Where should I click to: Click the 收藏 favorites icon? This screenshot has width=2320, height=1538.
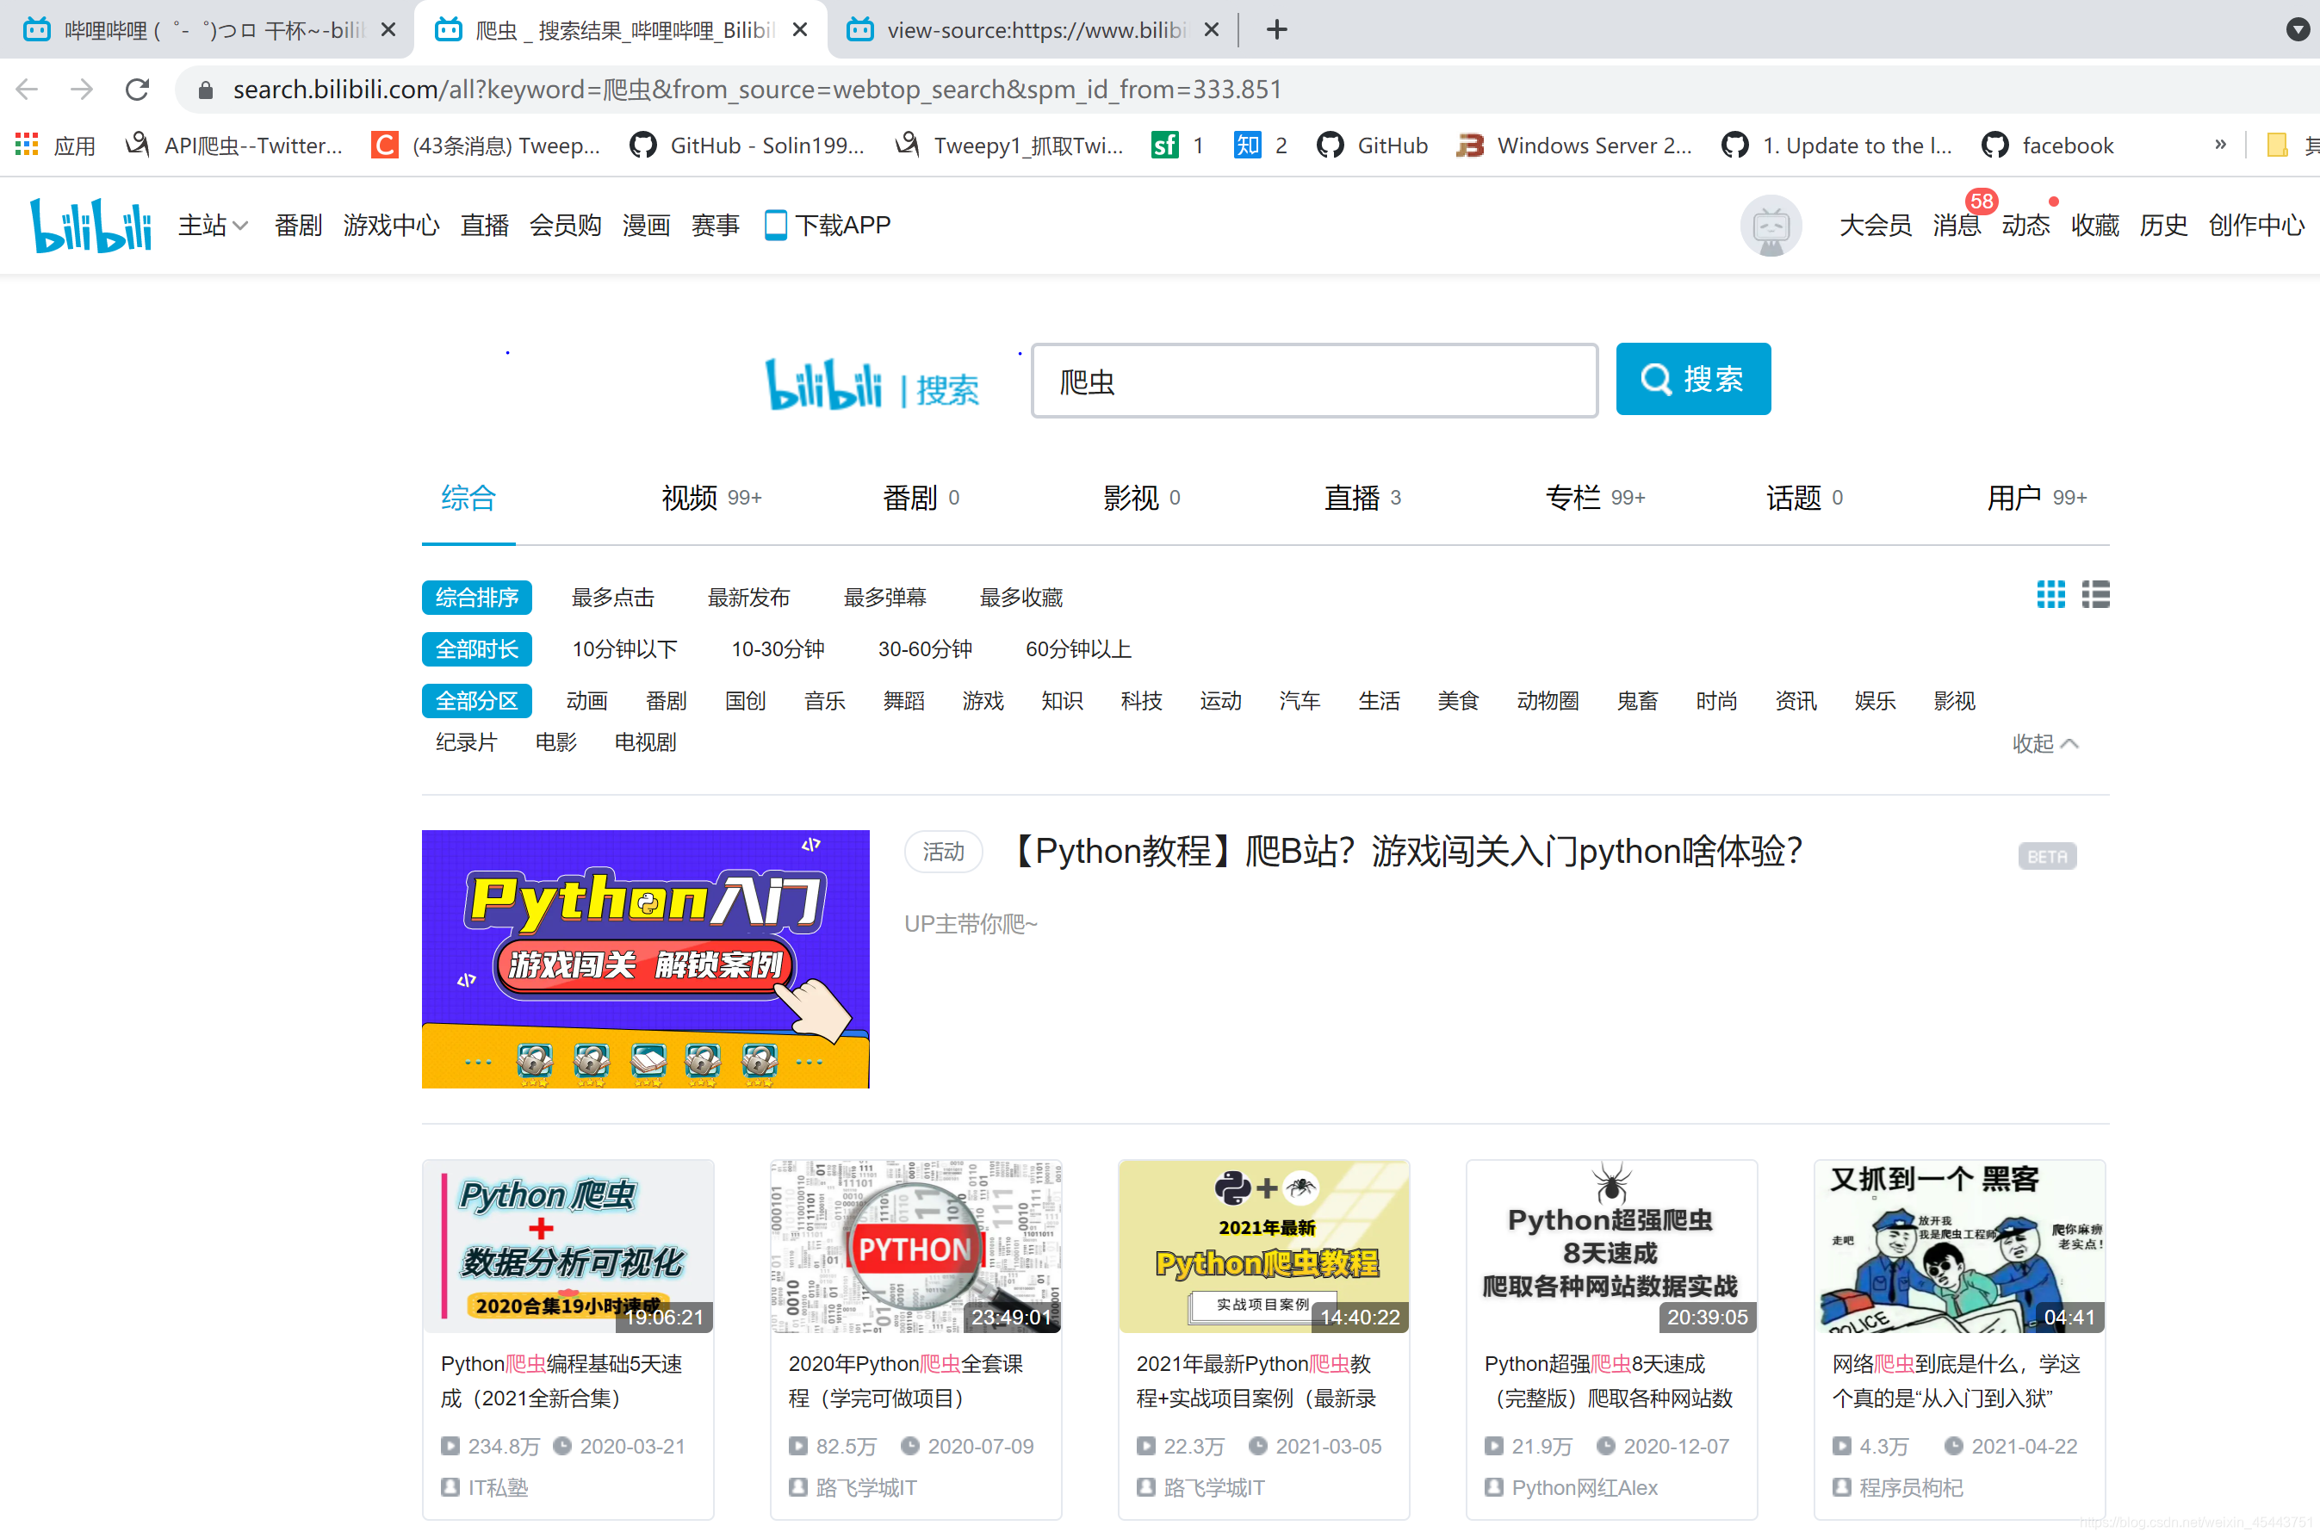click(x=2094, y=225)
